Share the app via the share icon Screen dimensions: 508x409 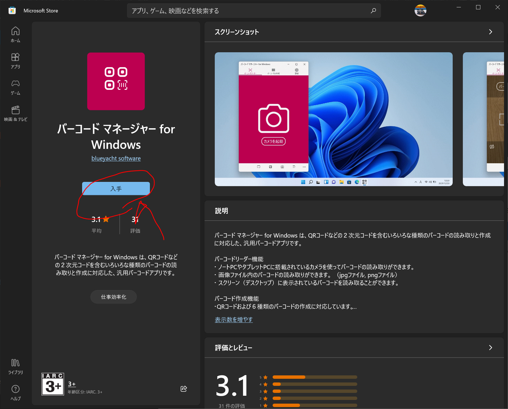[184, 389]
